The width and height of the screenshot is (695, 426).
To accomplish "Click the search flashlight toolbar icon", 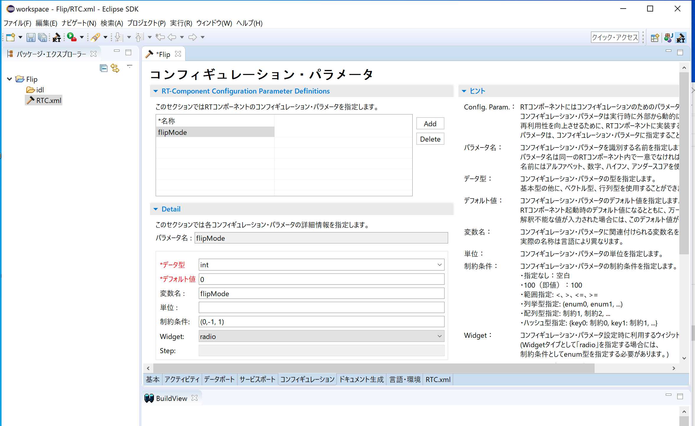I will 95,37.
